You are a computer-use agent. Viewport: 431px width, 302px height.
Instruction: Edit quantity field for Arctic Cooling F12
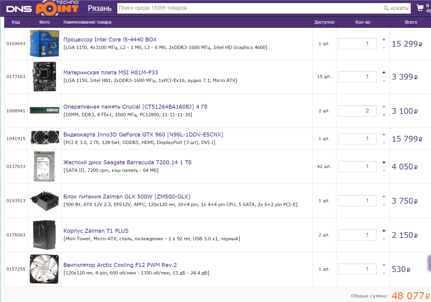[x=357, y=269]
